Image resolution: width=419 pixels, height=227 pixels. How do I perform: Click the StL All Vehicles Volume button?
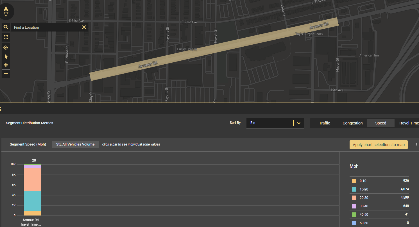(75, 144)
